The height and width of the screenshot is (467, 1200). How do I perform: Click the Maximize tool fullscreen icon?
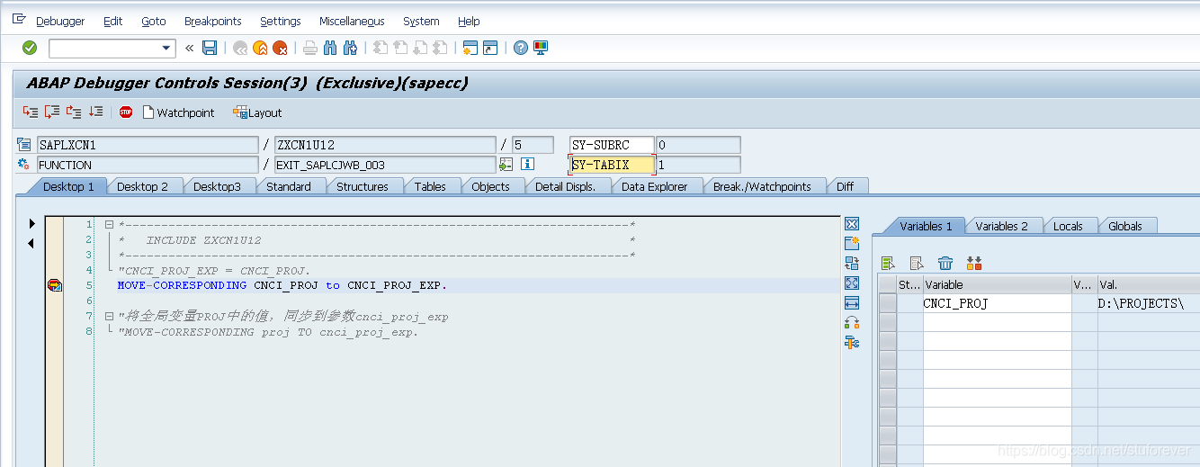point(852,283)
